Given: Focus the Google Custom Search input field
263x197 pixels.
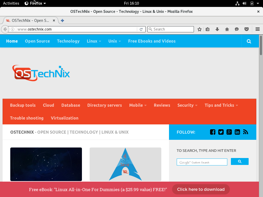Looking at the screenshot, I should pyautogui.click(x=202, y=162).
